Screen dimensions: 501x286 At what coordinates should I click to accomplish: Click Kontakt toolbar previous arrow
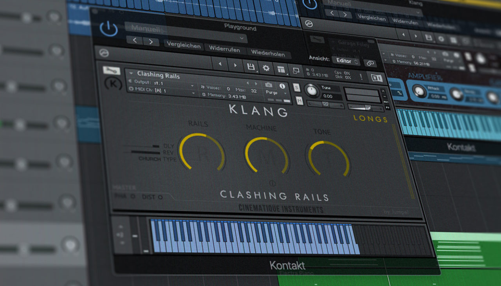pyautogui.click(x=220, y=64)
